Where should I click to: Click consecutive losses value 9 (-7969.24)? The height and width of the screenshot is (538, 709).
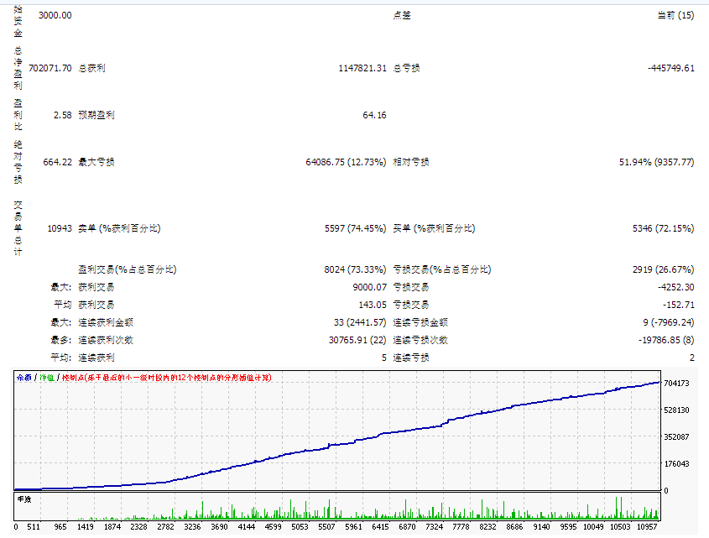coord(669,323)
